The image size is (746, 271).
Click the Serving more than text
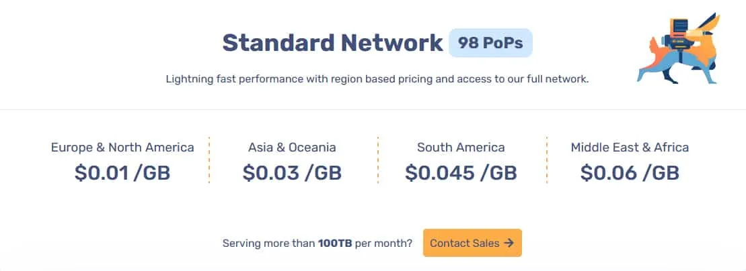(269, 243)
